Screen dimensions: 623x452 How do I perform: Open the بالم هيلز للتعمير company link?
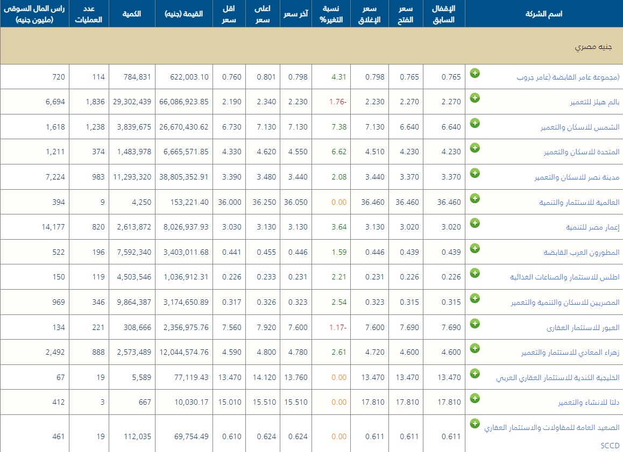click(595, 102)
